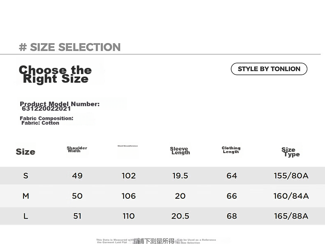Select the L size row label

[x=26, y=216]
